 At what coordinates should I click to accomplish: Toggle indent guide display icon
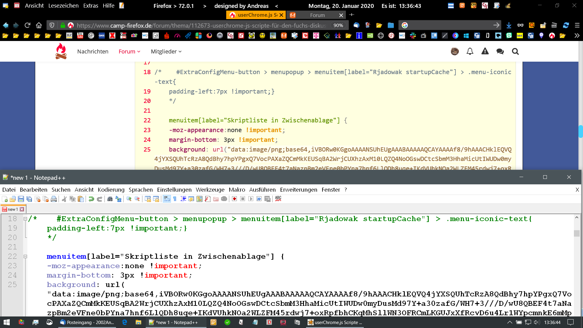pyautogui.click(x=183, y=199)
